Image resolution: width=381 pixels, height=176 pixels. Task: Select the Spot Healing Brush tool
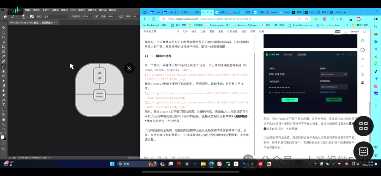[x=4, y=61]
